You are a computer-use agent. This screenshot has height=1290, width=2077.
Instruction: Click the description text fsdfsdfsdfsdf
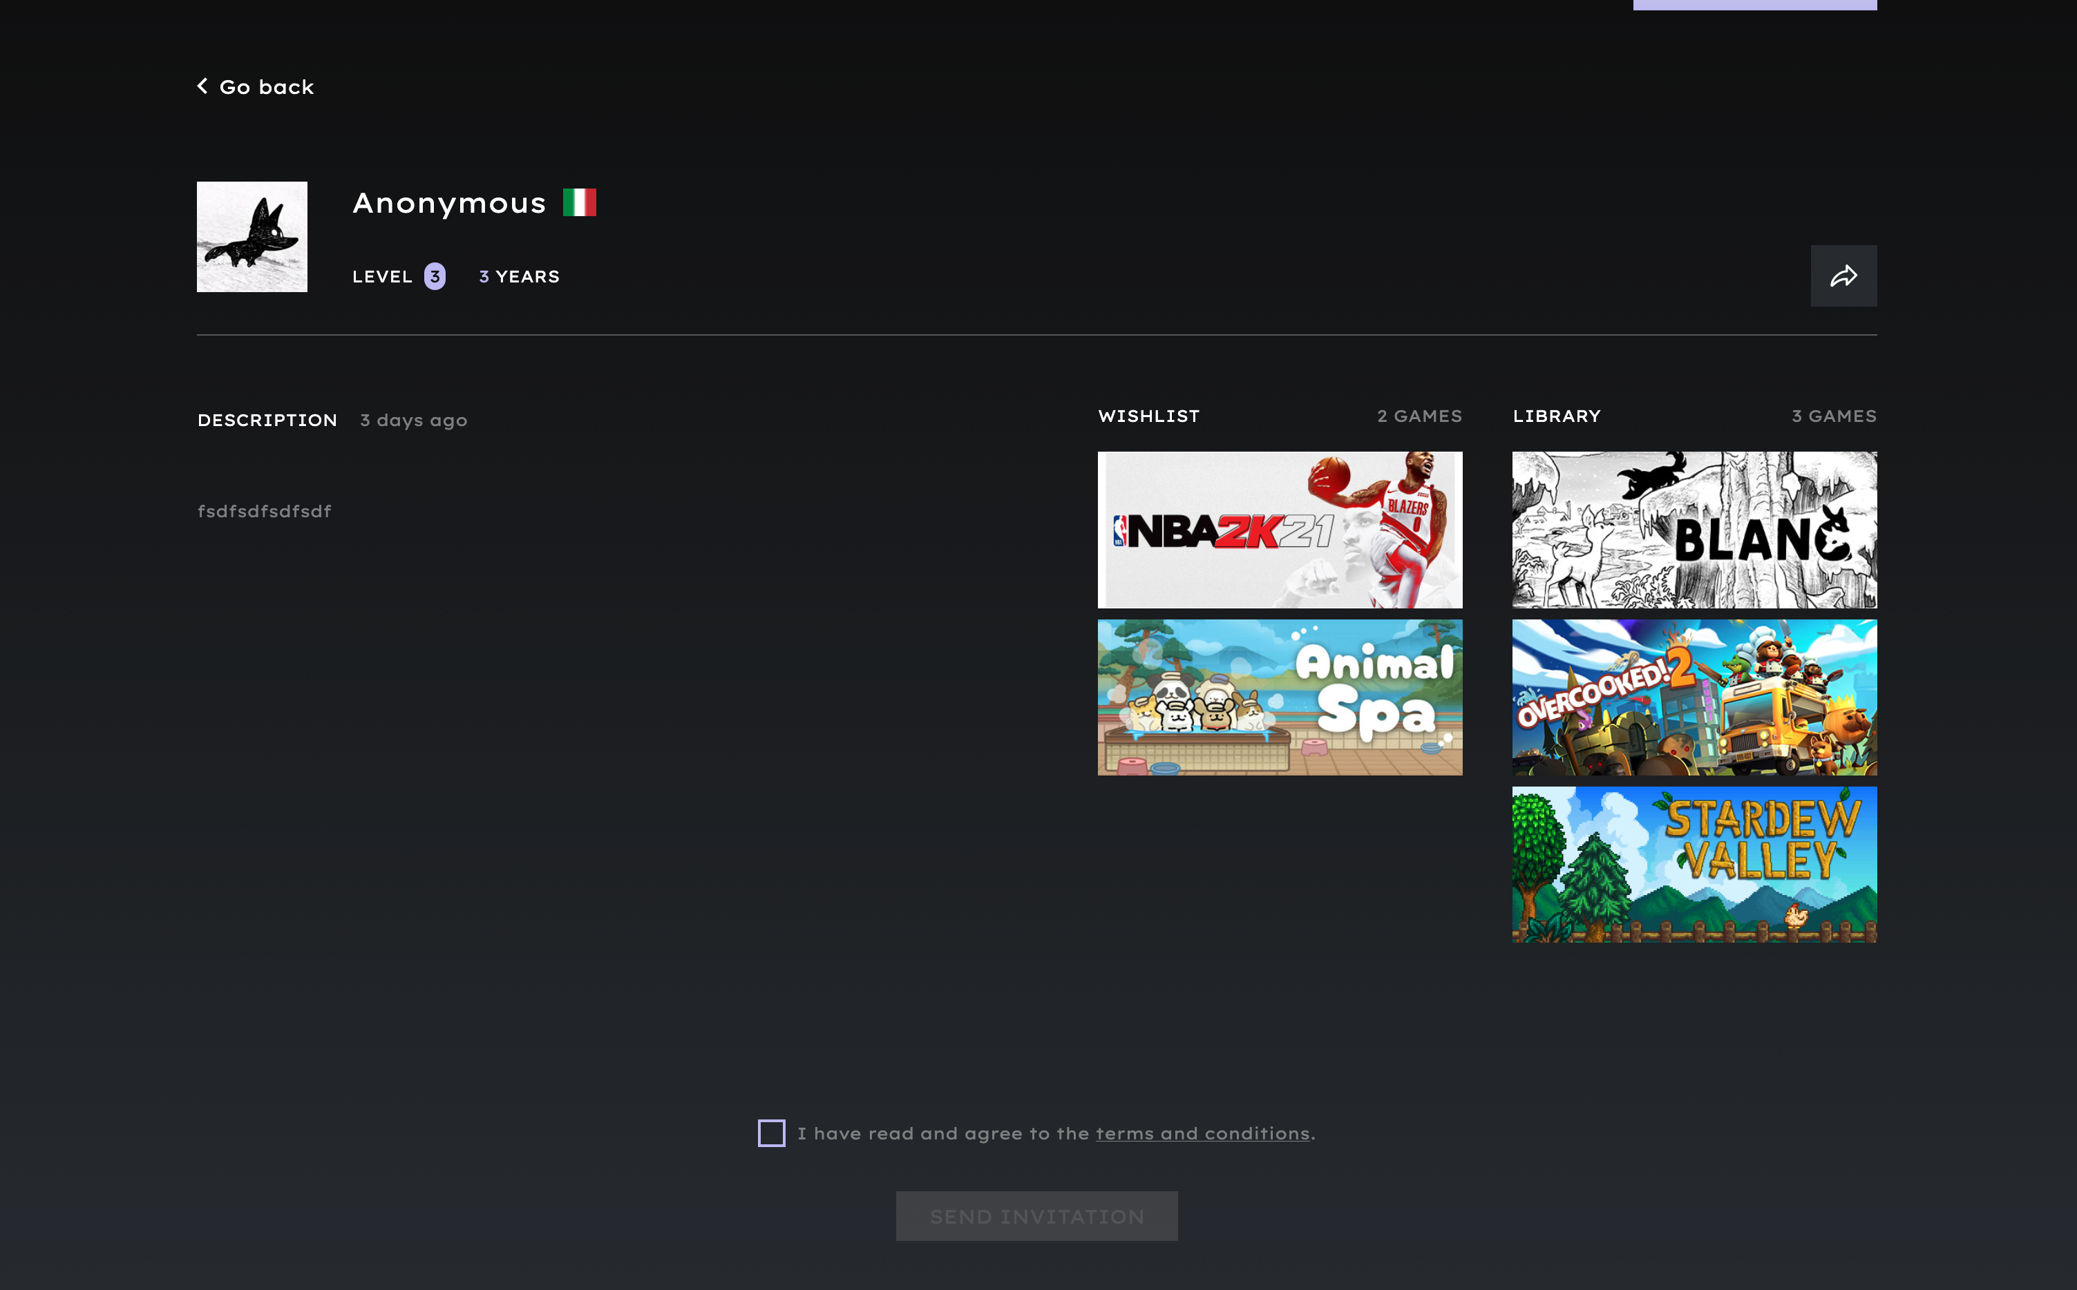(x=265, y=511)
